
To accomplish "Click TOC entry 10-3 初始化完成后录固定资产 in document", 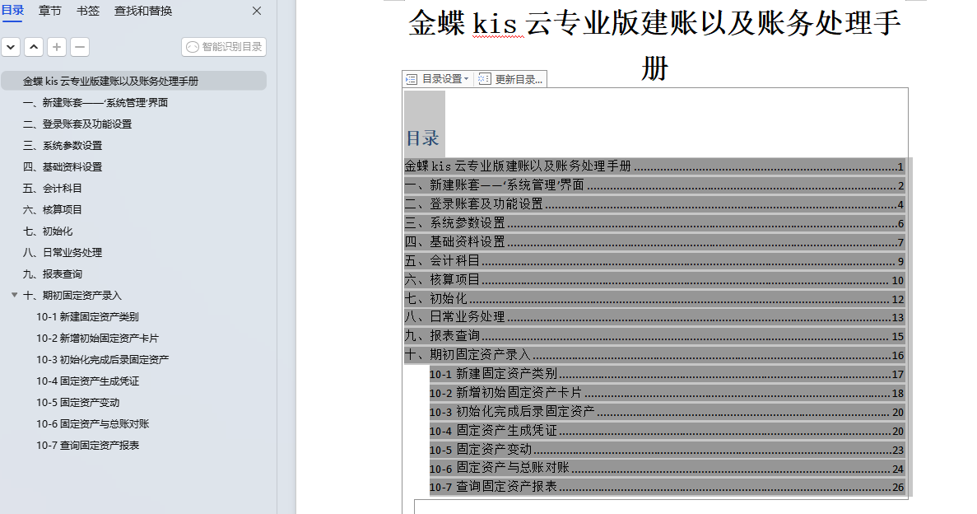I will (667, 412).
